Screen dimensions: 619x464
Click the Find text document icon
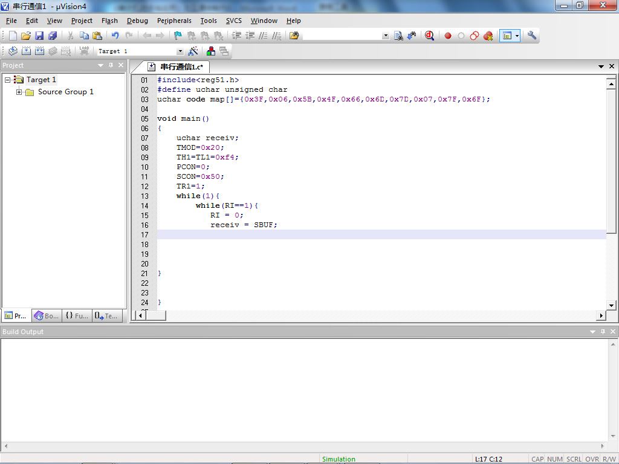(x=398, y=36)
